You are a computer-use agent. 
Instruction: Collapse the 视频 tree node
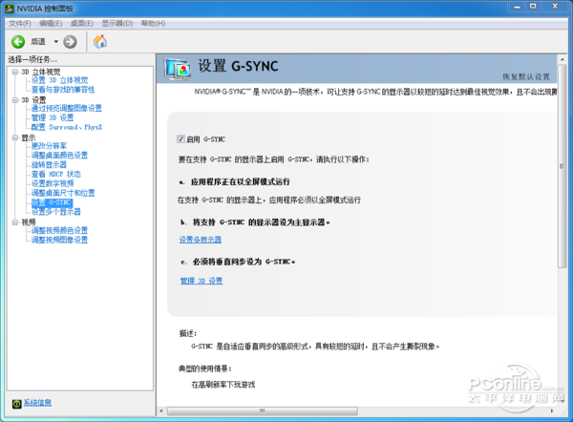tap(15, 222)
